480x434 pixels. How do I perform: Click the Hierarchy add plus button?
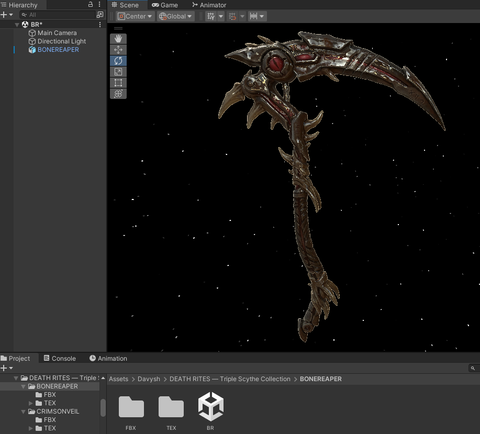click(4, 15)
